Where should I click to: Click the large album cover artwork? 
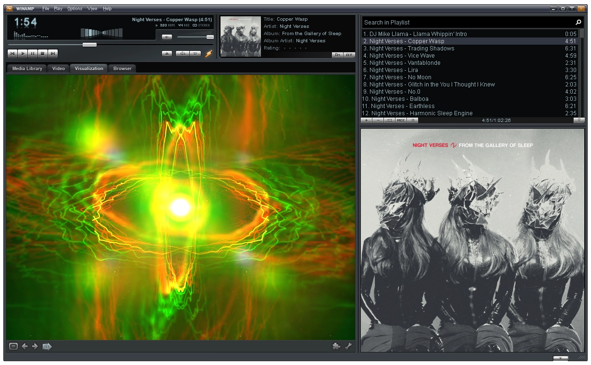click(472, 240)
